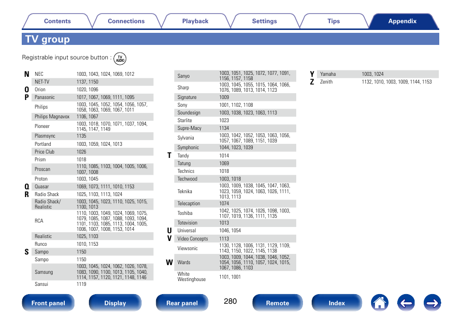461x325 pixels.
Task: Select the Sharp brand row
Action: point(235,87)
